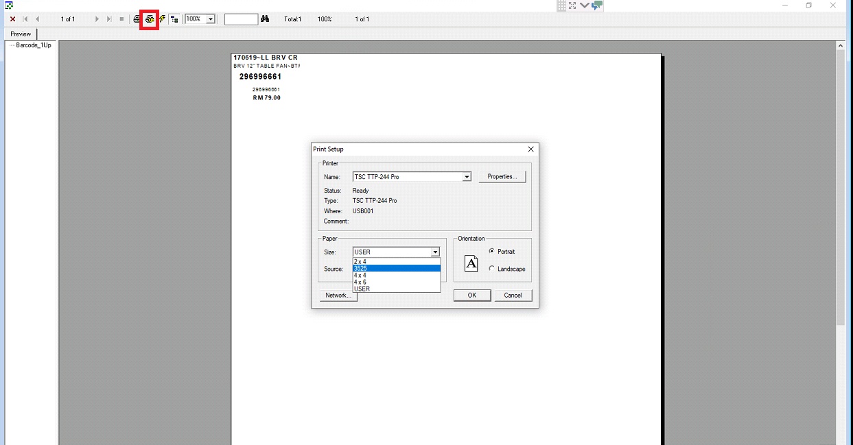Select the Portrait orientation option
The height and width of the screenshot is (445, 853).
(491, 252)
